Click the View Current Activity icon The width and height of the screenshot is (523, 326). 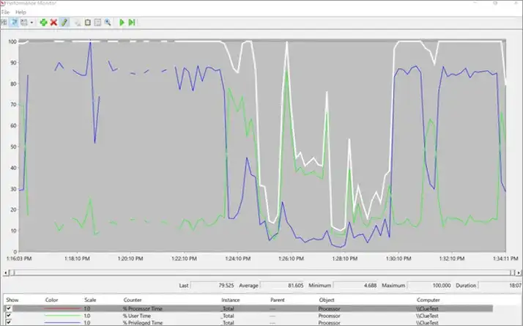[x=4, y=23]
